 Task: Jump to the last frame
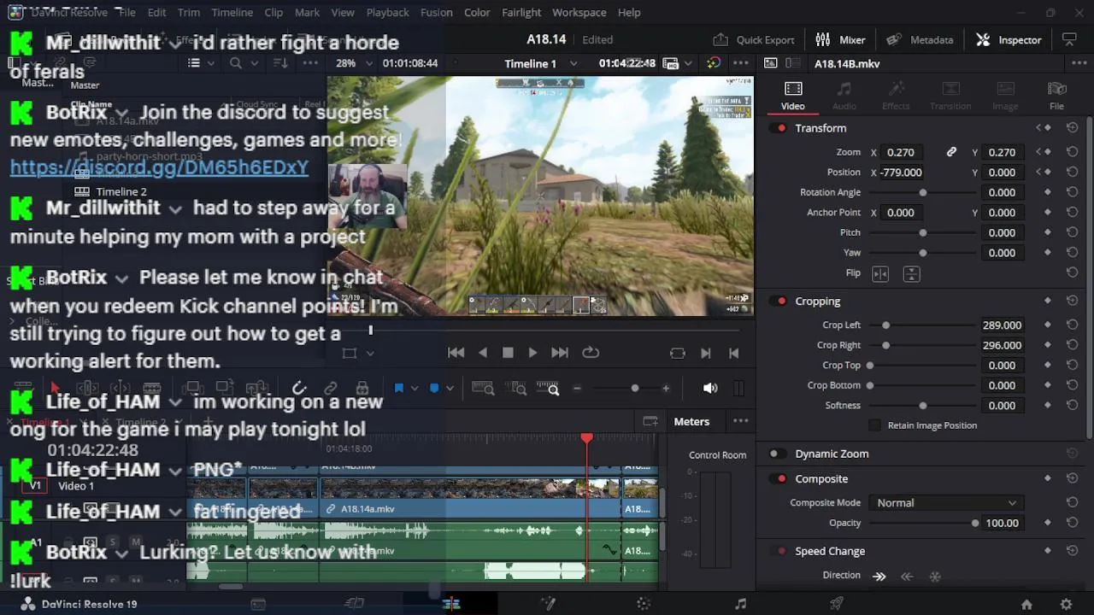[559, 352]
